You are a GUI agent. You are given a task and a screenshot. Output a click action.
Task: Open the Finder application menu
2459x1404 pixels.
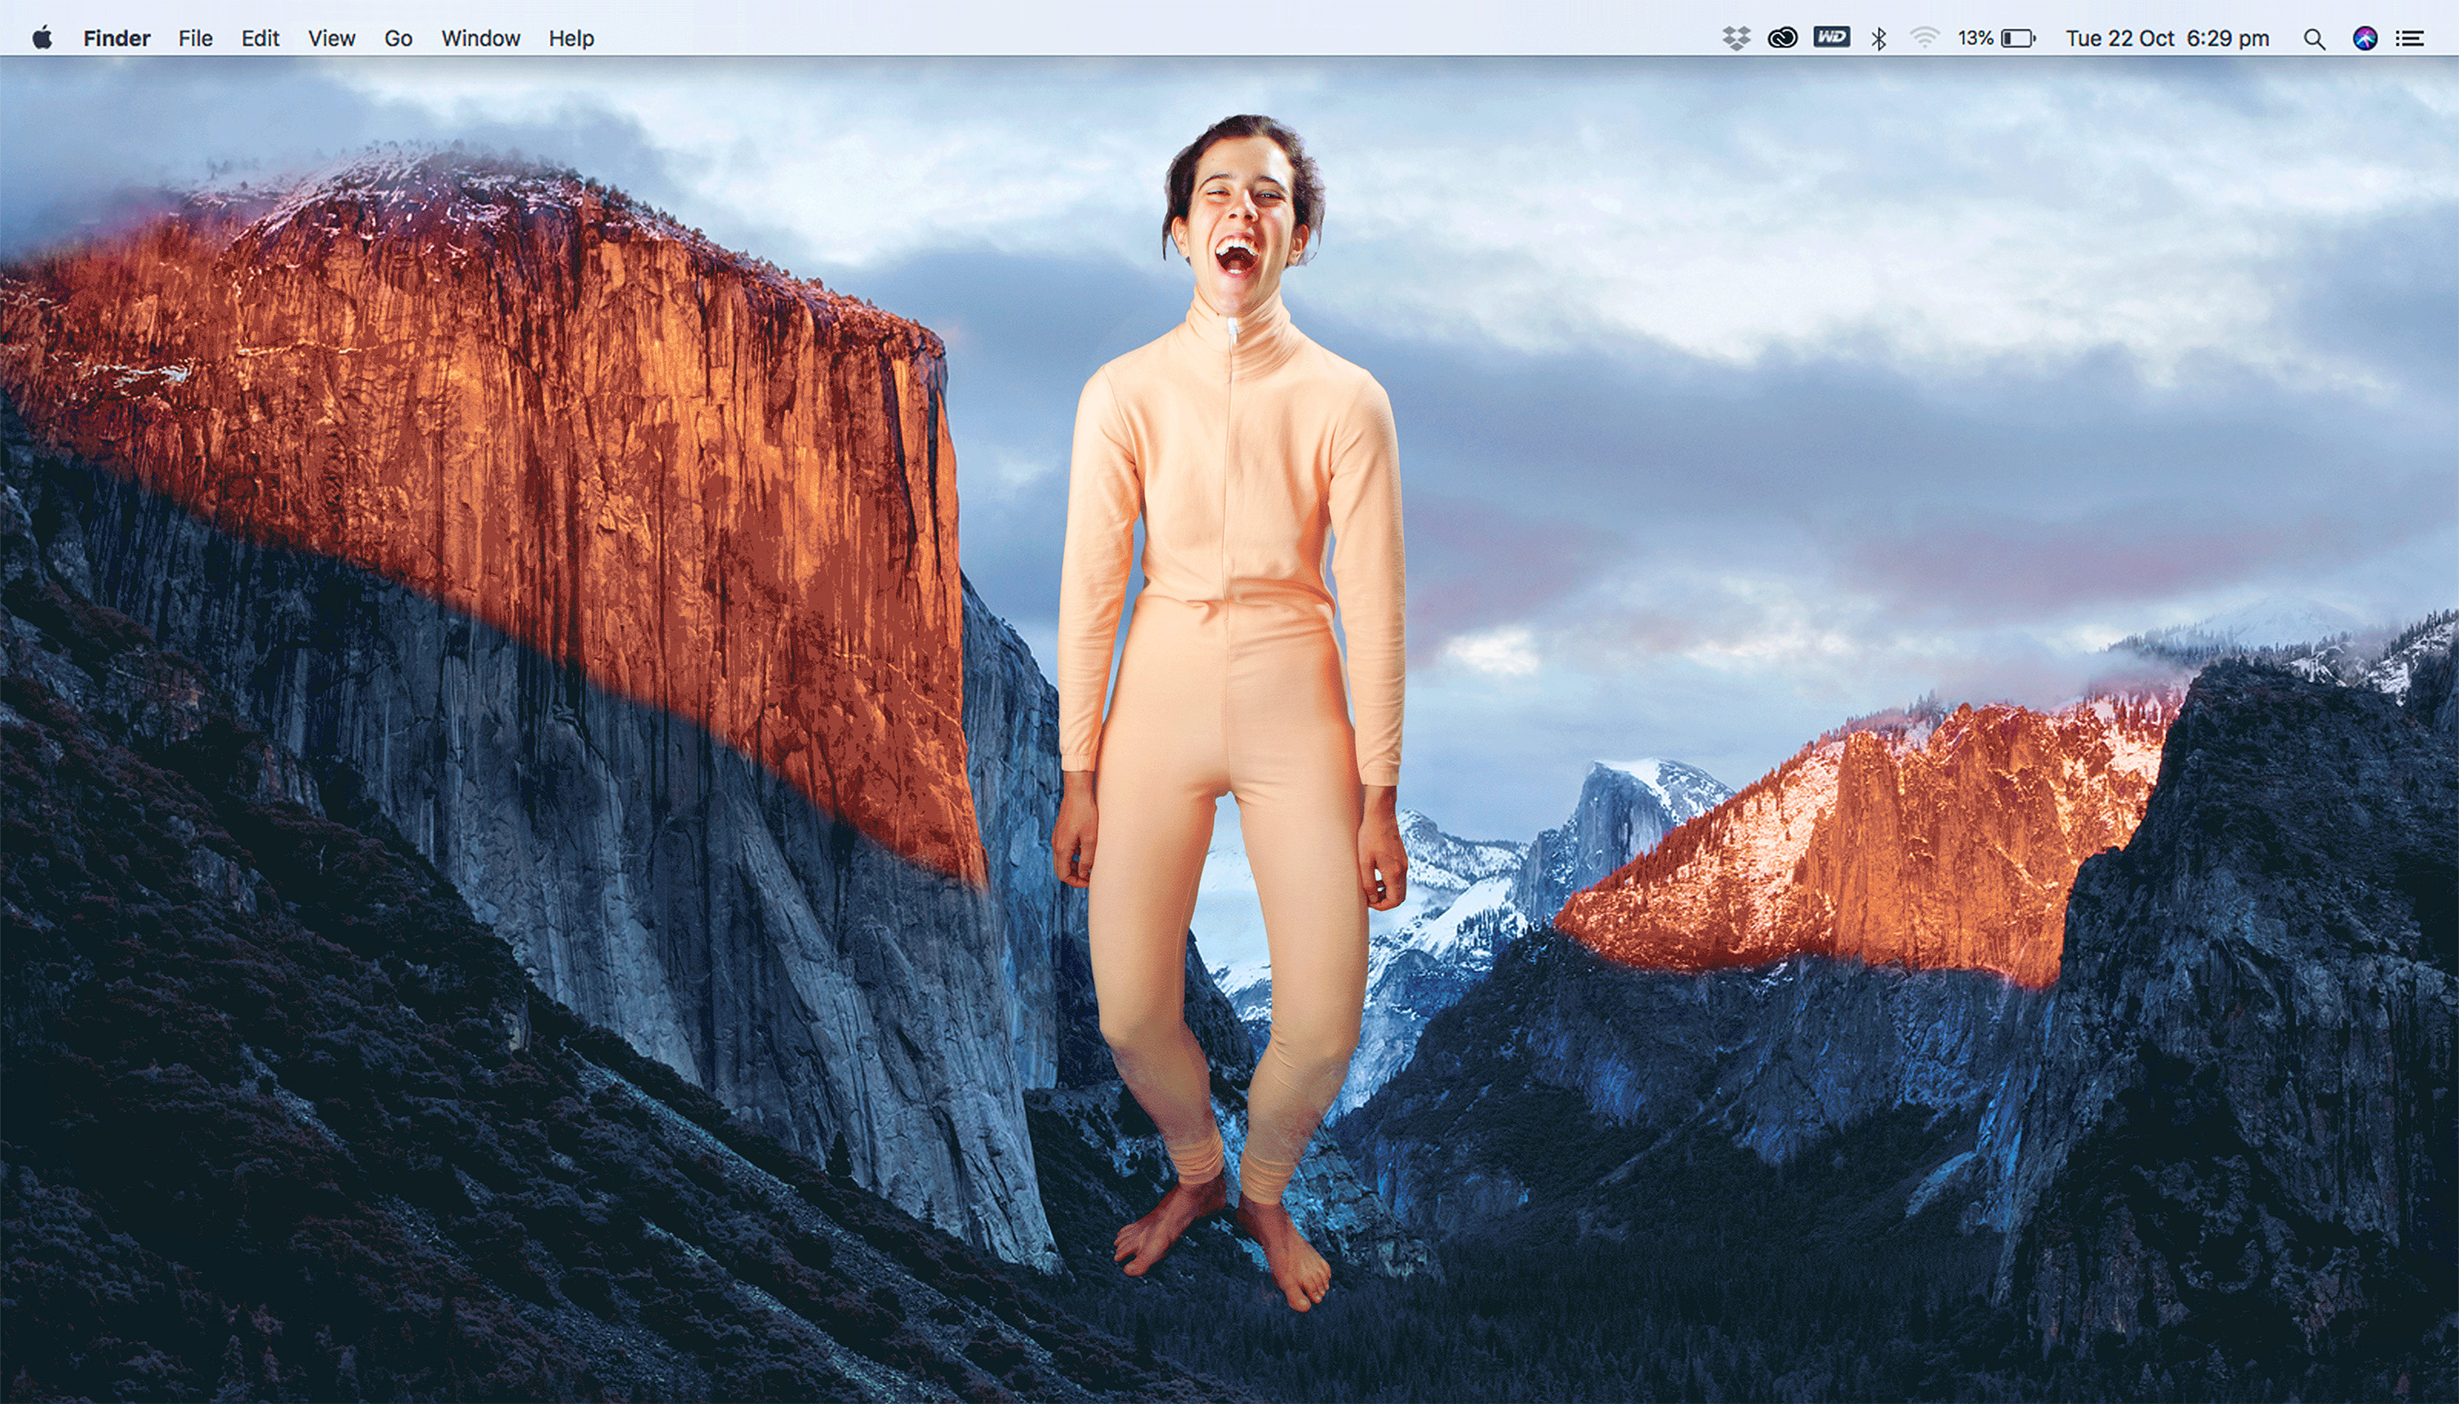pyautogui.click(x=116, y=38)
